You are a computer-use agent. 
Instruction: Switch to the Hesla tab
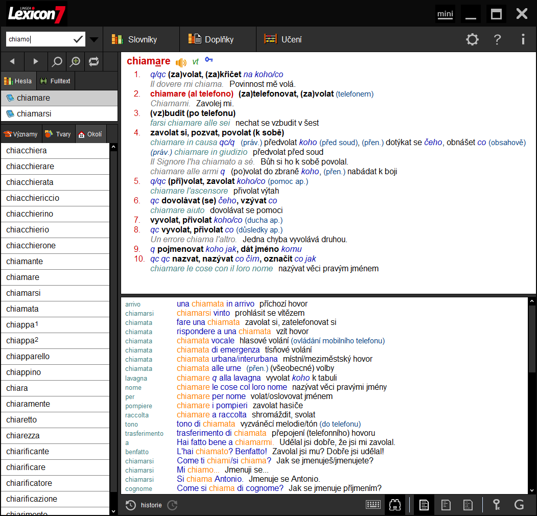[18, 81]
